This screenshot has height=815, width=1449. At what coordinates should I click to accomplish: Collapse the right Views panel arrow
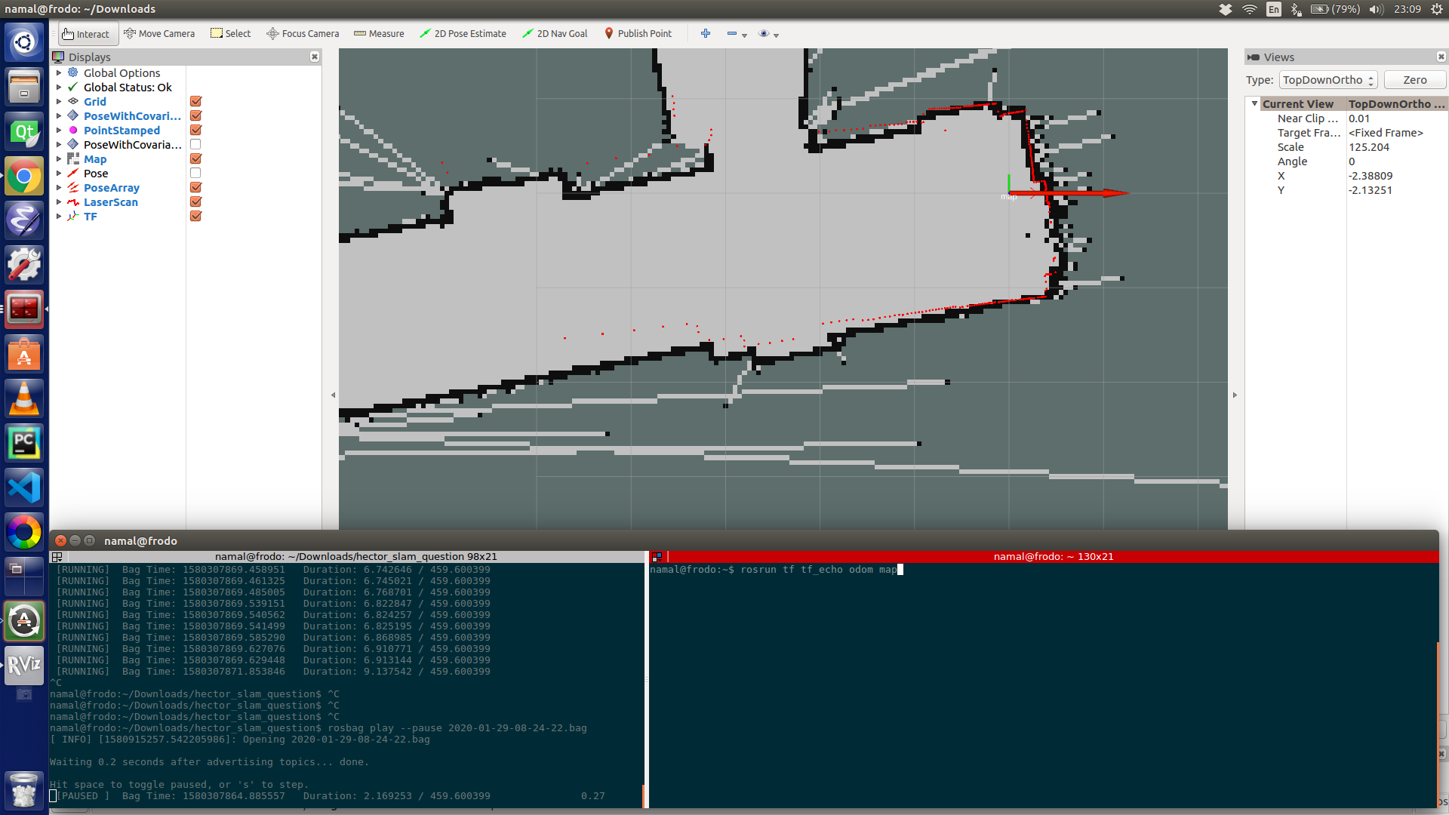tap(1235, 395)
